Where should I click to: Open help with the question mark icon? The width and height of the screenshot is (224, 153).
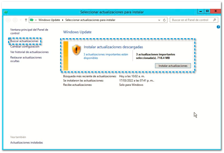coord(218,27)
